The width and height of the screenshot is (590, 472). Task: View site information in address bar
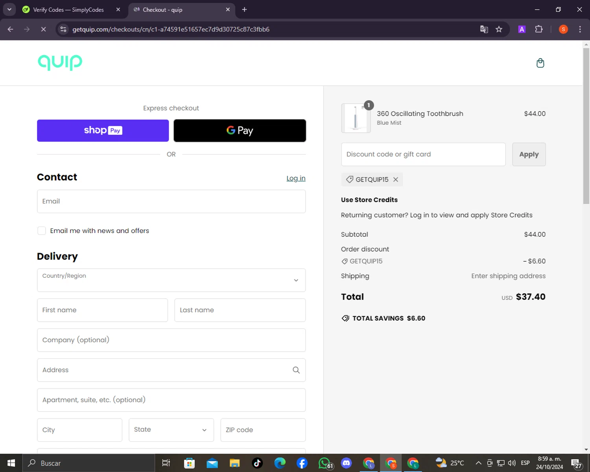pyautogui.click(x=63, y=29)
